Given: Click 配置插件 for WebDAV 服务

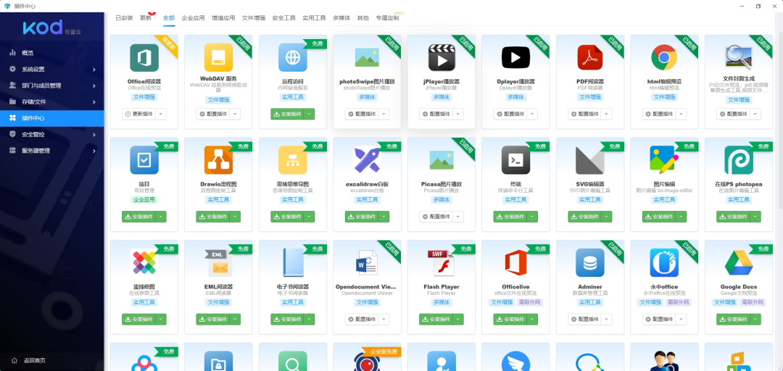Looking at the screenshot, I should [213, 114].
